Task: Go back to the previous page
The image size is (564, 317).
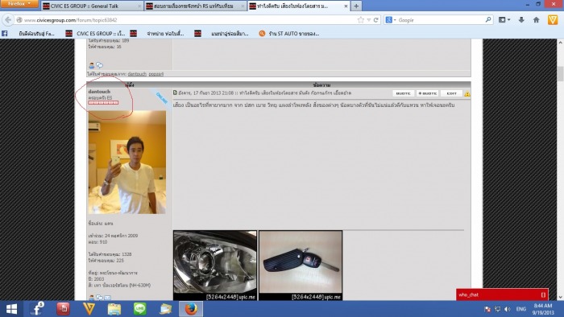Action: [x=8, y=20]
